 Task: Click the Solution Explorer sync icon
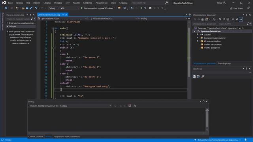coord(220,19)
